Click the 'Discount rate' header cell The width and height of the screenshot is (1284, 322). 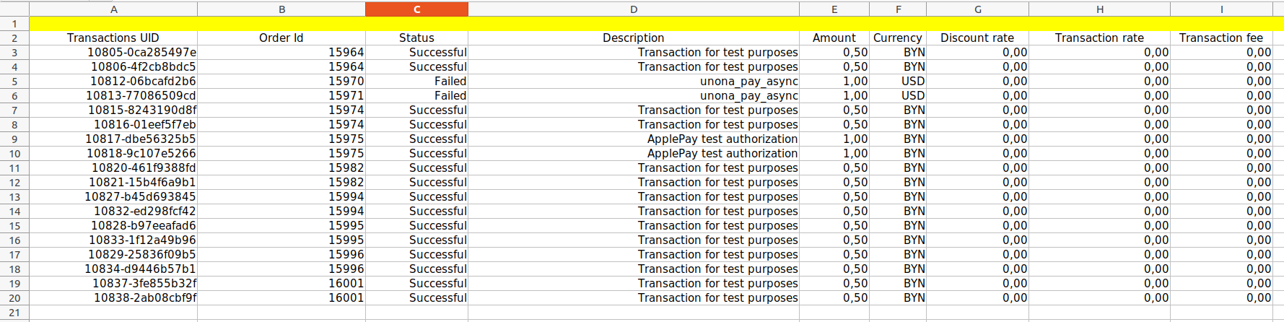point(977,38)
